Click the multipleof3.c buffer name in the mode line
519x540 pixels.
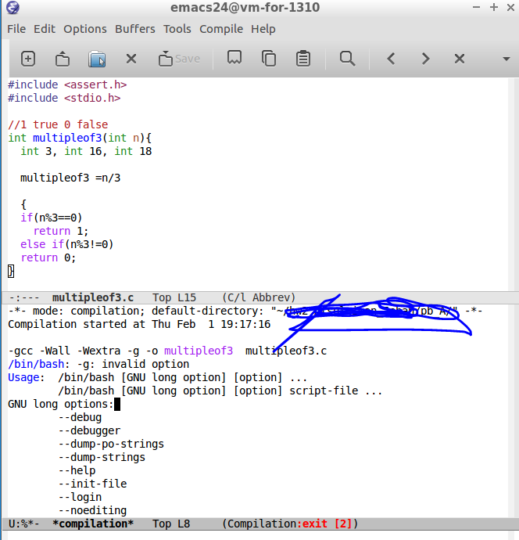(93, 297)
